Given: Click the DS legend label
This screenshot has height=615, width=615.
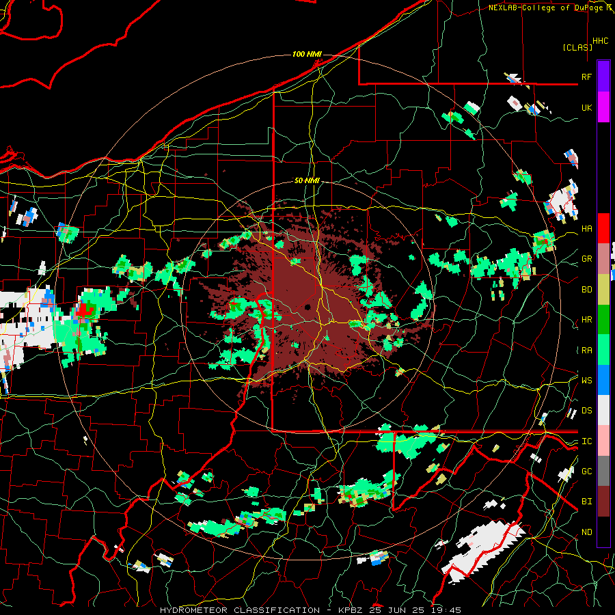Looking at the screenshot, I should coord(587,410).
